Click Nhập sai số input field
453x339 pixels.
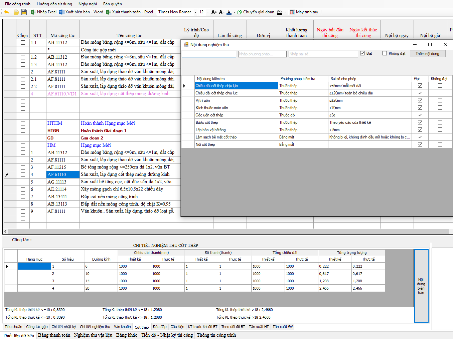323,54
